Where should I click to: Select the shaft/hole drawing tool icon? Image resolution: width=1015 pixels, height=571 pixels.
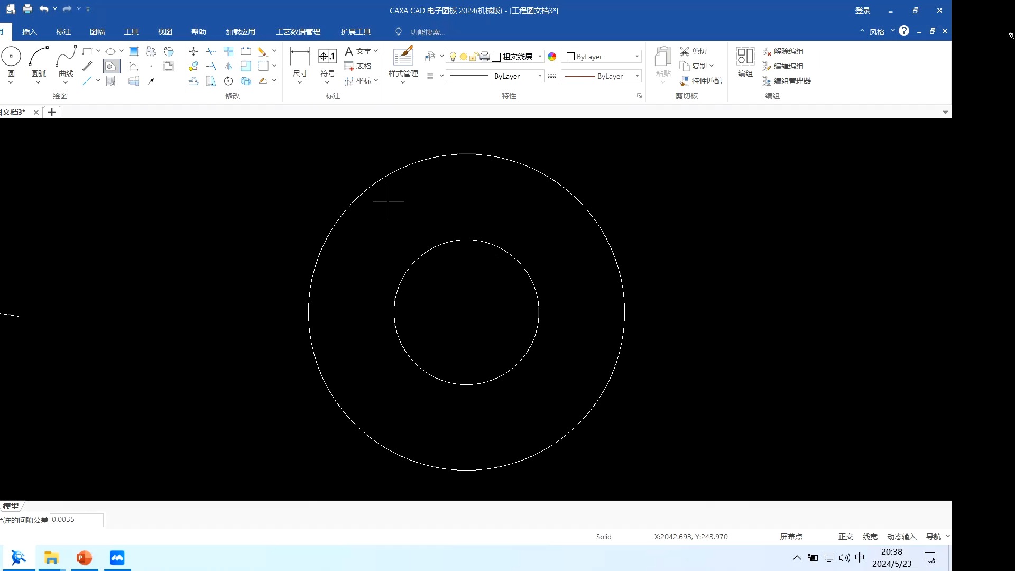tap(134, 81)
